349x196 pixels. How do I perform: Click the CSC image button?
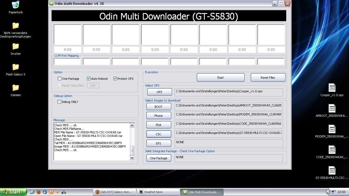(159, 134)
